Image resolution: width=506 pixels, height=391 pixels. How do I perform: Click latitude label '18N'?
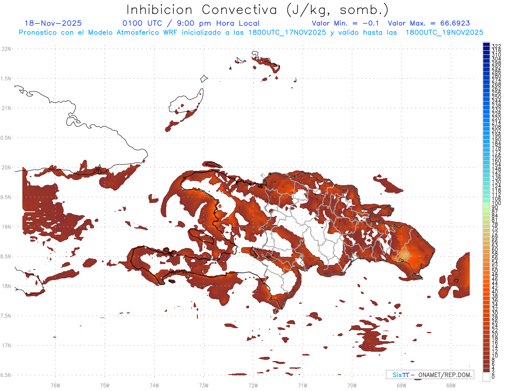tap(6, 286)
